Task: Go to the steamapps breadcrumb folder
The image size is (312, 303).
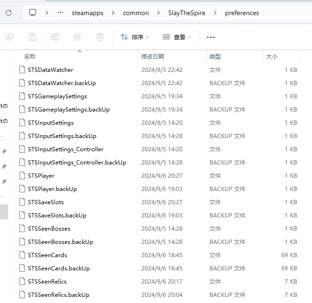Action: [87, 13]
